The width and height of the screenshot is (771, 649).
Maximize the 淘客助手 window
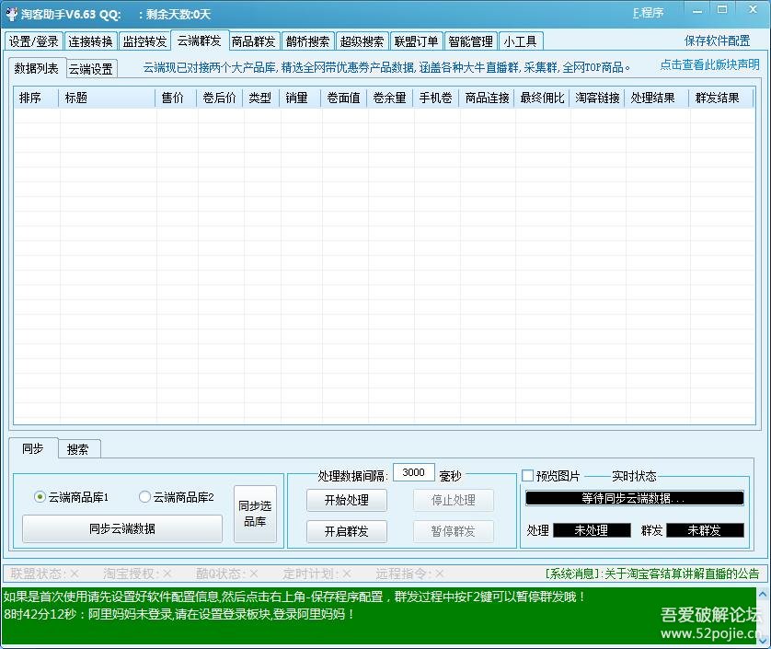(722, 10)
